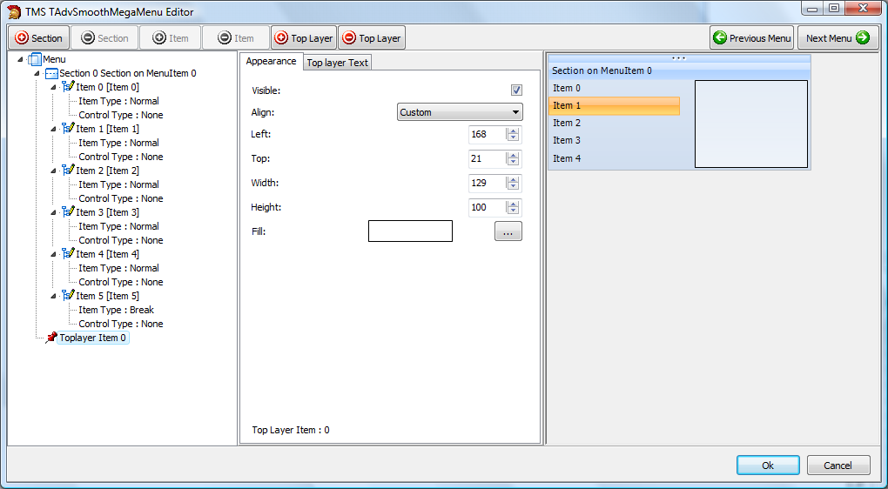Select Item 2 in the menu preview
The image size is (888, 489).
(x=614, y=123)
